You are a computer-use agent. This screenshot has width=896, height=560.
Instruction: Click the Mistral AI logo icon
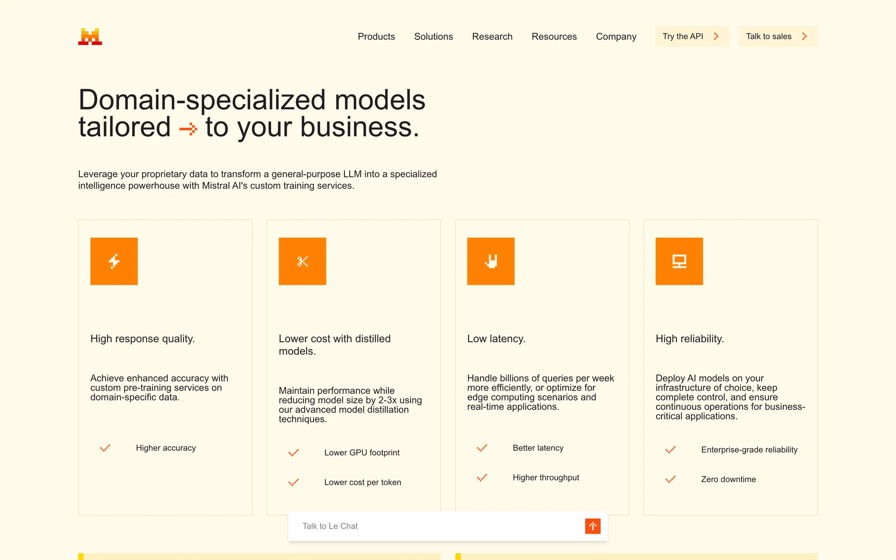[90, 36]
